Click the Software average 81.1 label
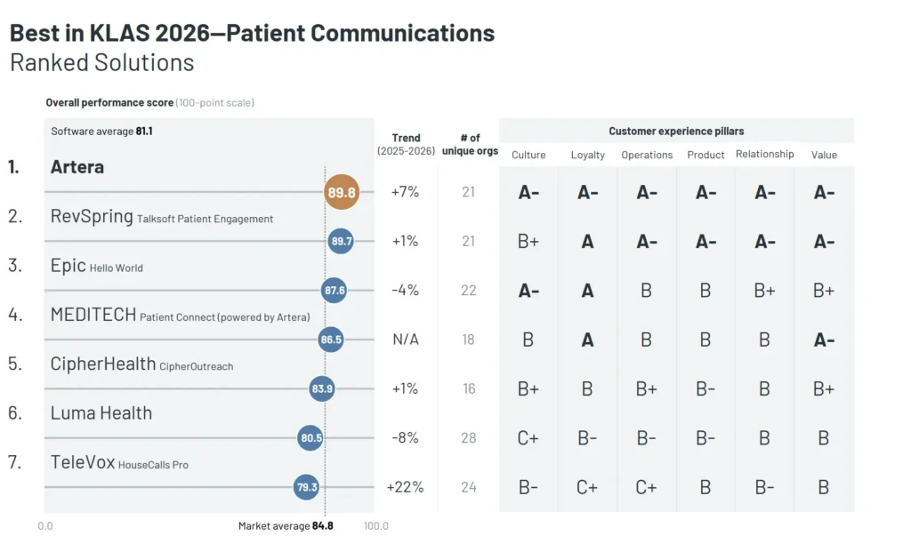 (x=101, y=132)
